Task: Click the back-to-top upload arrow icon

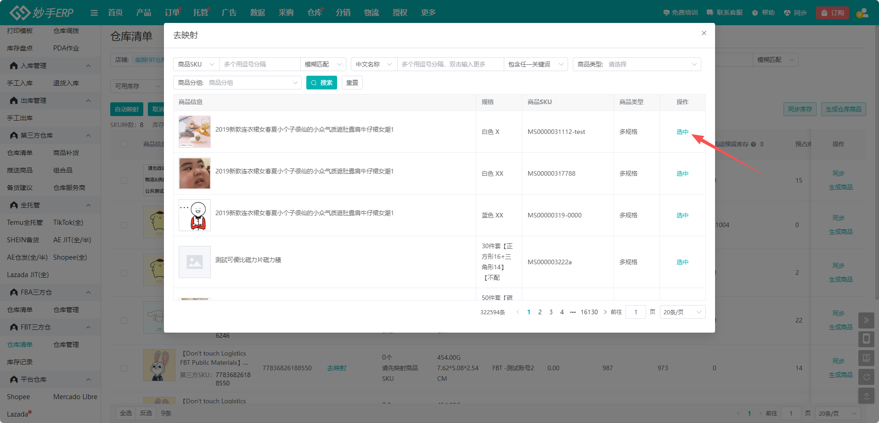Action: pyautogui.click(x=866, y=395)
